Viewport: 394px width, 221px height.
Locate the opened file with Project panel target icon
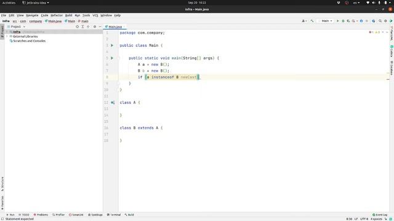pos(77,26)
